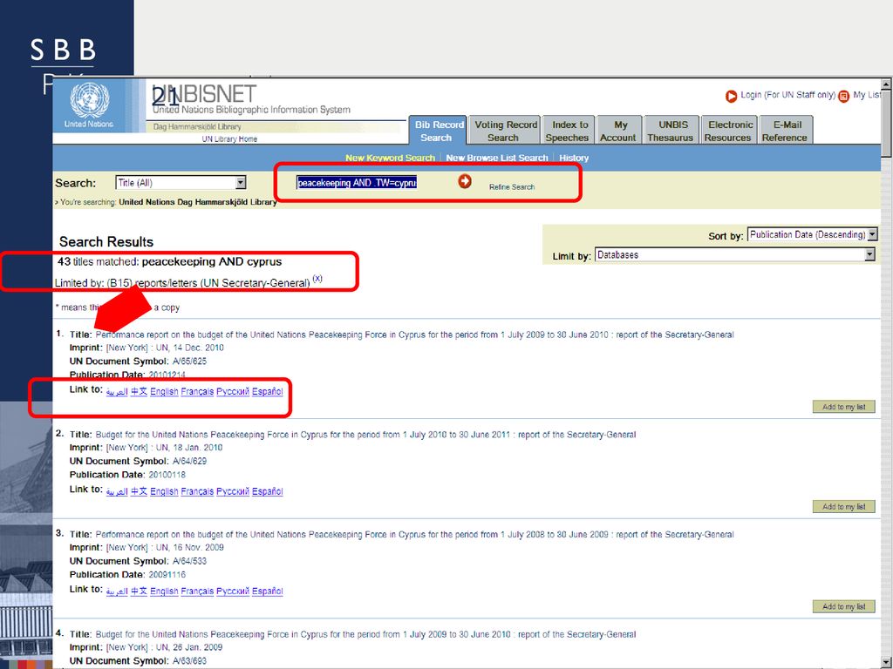Click the search query input box

[x=357, y=182]
